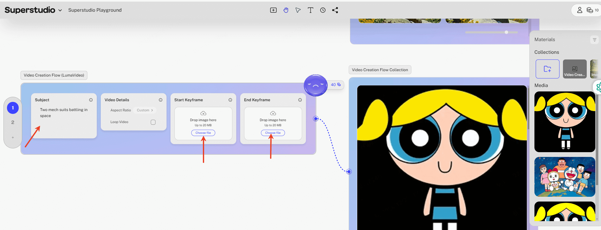Select the pointer selection tool
Viewport: 601px width, 230px height.
[298, 10]
